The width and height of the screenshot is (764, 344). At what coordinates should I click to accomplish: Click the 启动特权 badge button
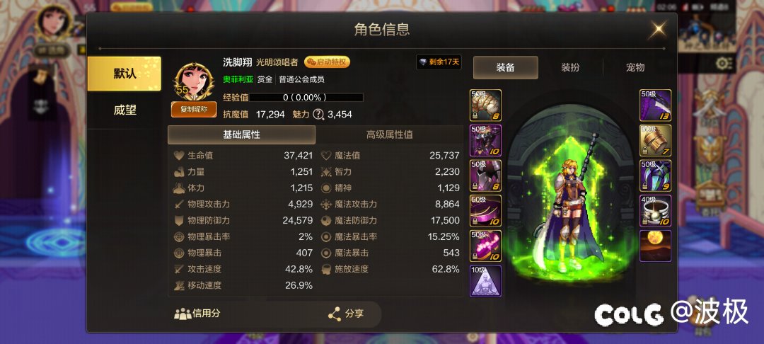tap(327, 62)
